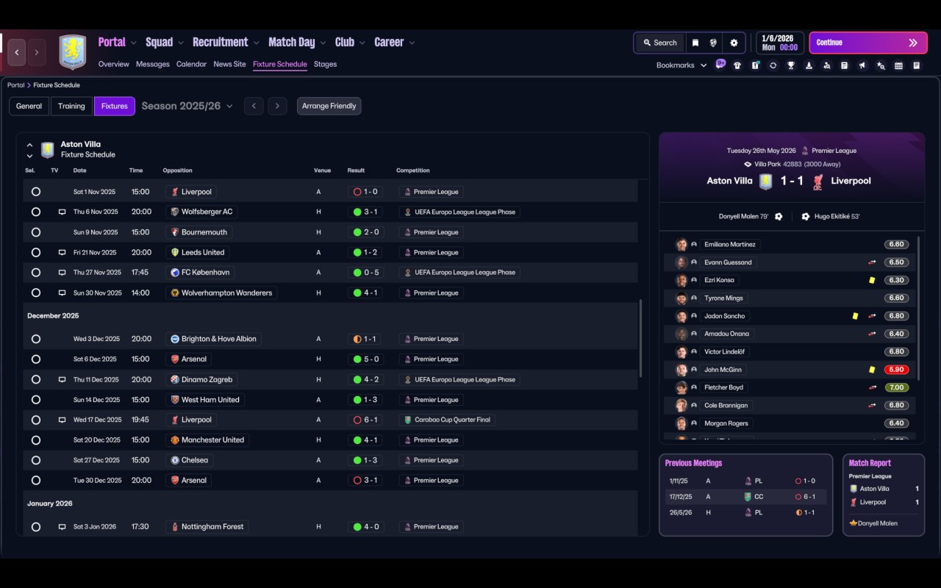Switch to the Training tab
Viewport: 941px width, 588px height.
pyautogui.click(x=71, y=106)
